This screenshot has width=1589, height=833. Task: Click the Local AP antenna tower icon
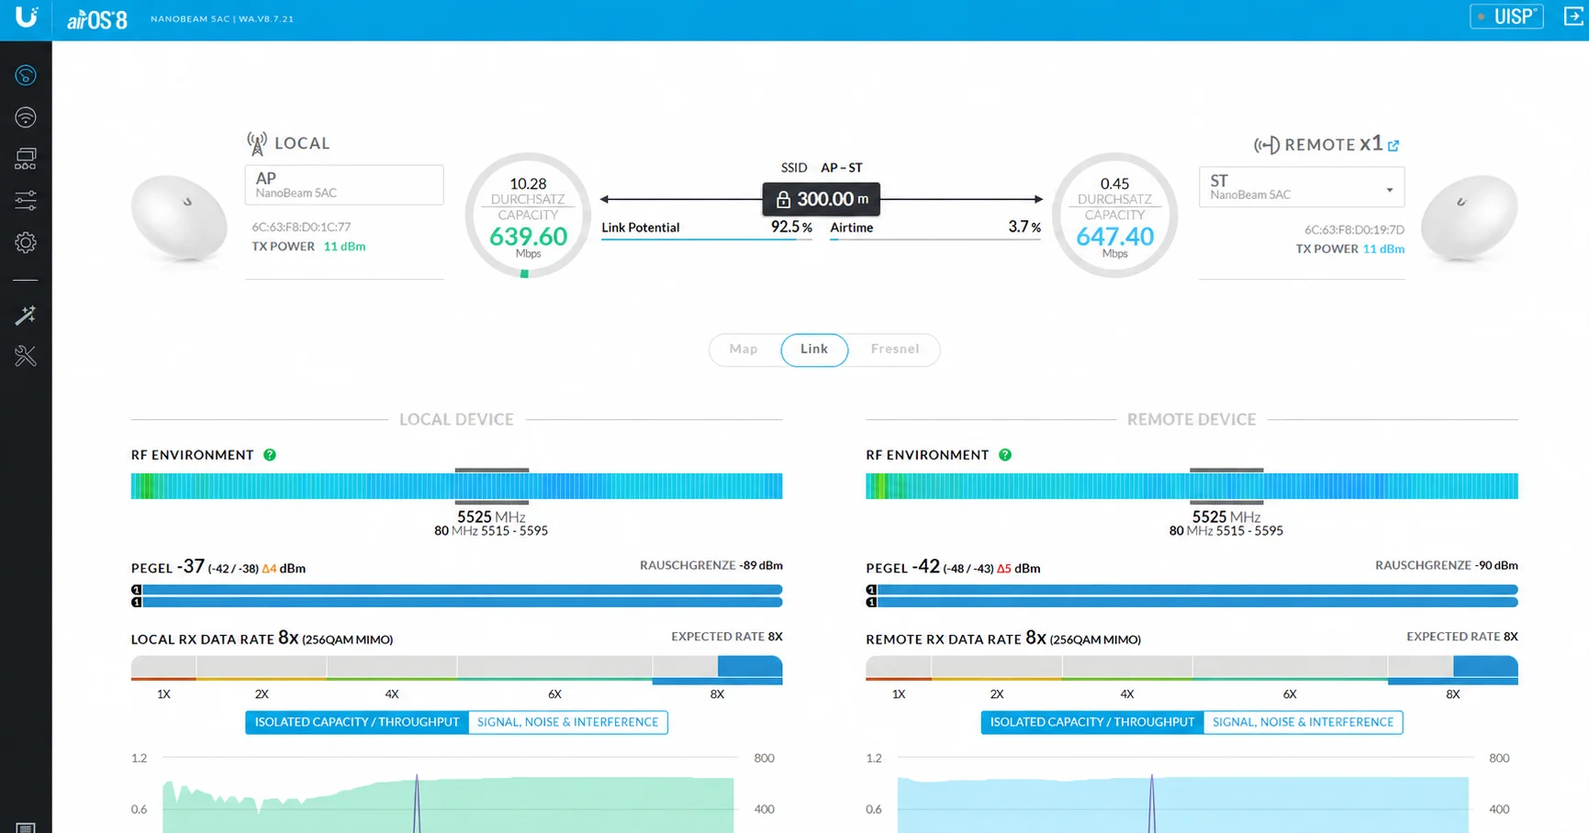click(257, 143)
